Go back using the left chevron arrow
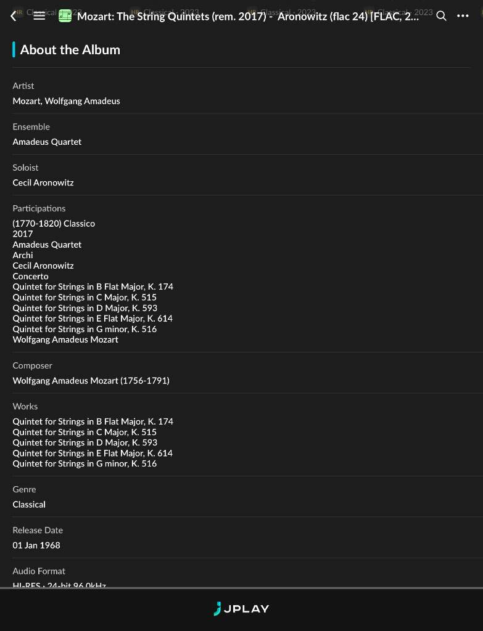This screenshot has height=631, width=483. (x=14, y=16)
